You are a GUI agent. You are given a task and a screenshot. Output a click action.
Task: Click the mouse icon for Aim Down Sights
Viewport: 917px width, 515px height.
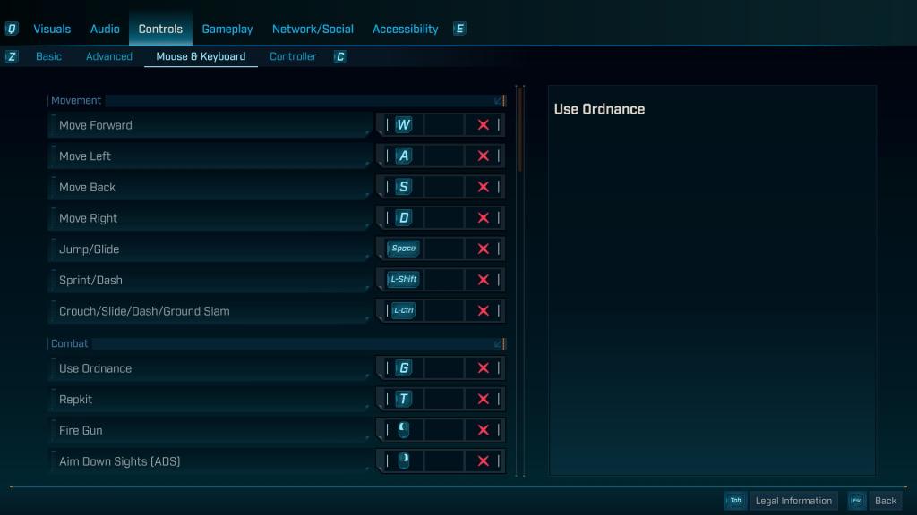pyautogui.click(x=403, y=460)
